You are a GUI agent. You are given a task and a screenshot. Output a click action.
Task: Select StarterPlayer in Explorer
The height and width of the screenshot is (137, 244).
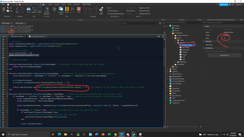coord(176,91)
